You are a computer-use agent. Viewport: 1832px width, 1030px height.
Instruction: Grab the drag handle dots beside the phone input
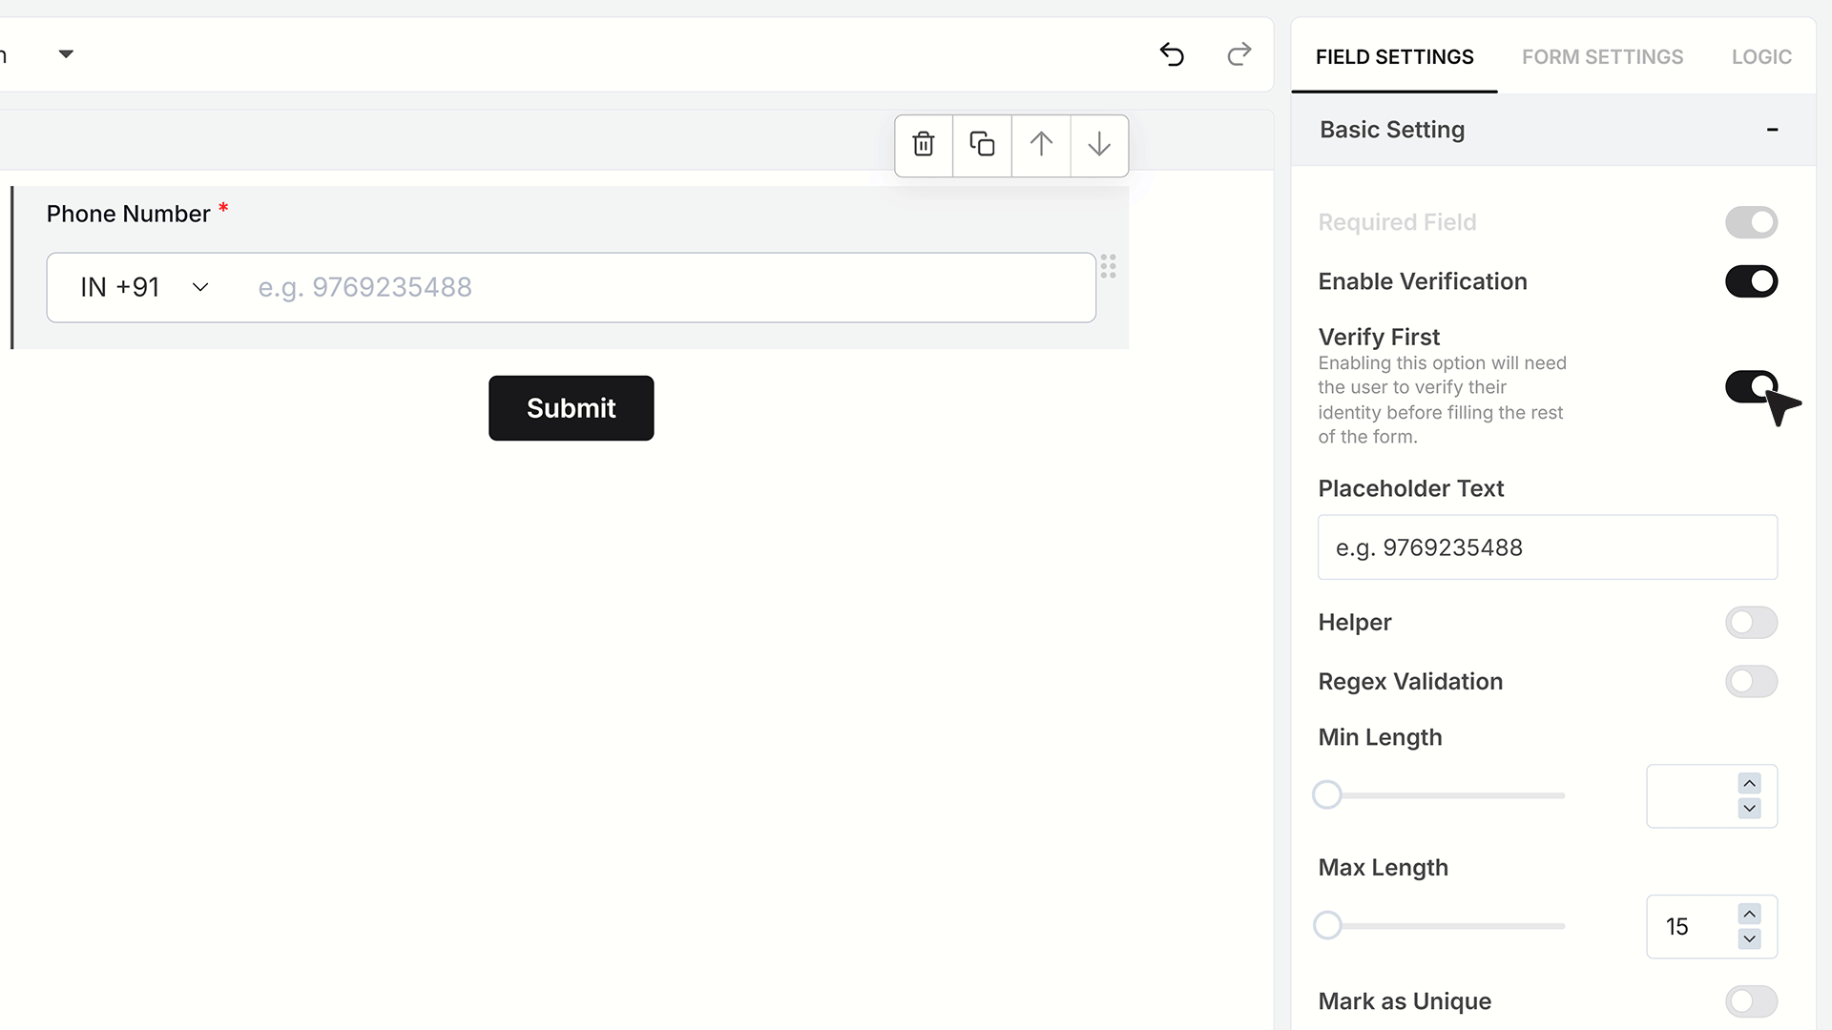[x=1108, y=266]
